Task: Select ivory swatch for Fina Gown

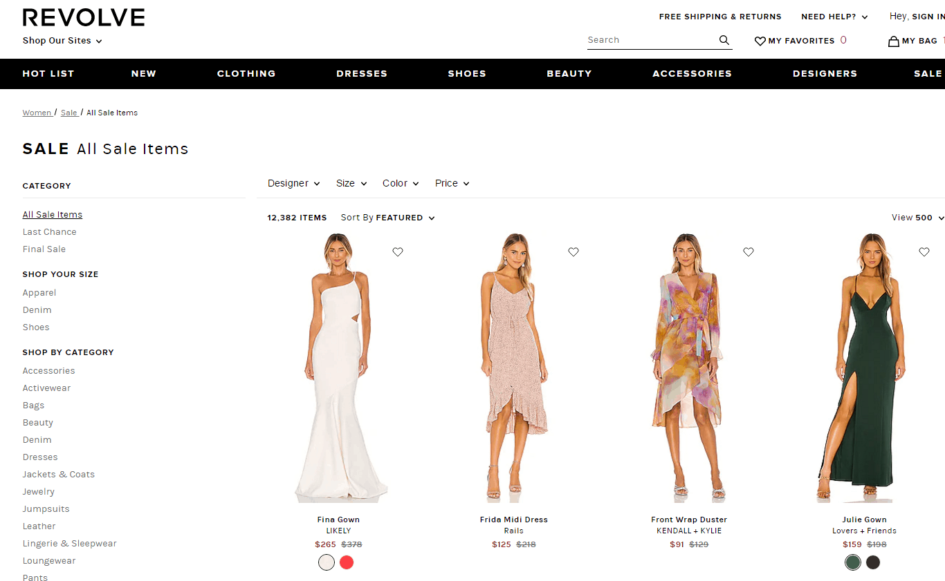Action: [x=327, y=562]
